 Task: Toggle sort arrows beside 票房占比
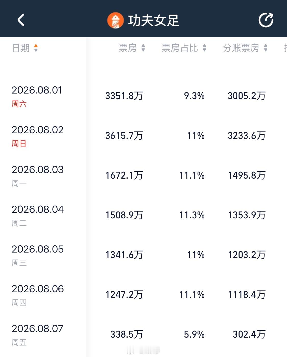pyautogui.click(x=204, y=48)
